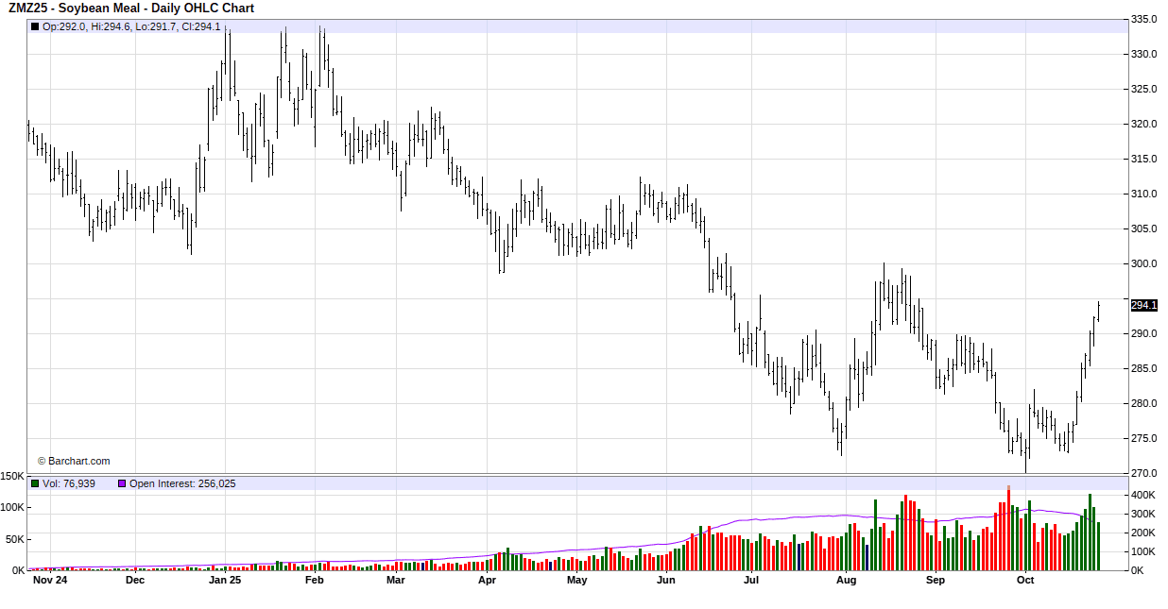Click the 400K open interest axis label
Screen dimensions: 1168x609
tap(1143, 495)
